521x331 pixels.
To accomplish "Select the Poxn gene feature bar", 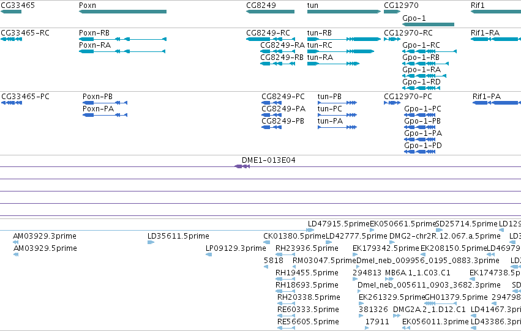I will [x=122, y=12].
